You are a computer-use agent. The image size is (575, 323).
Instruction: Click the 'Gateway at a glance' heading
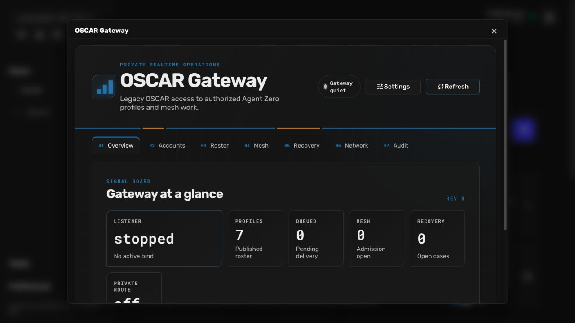(x=164, y=194)
